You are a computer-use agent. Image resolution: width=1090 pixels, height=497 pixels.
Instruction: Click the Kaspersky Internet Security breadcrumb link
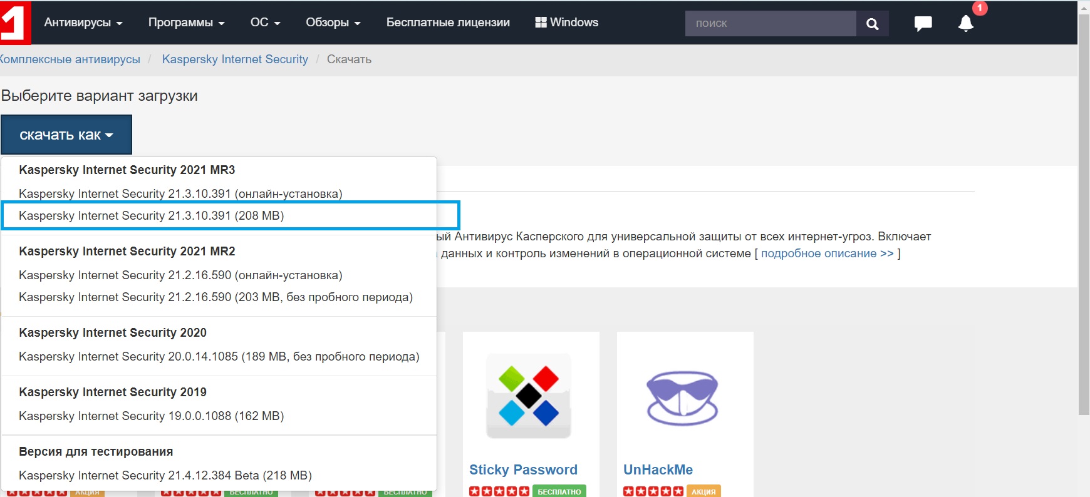coord(235,59)
